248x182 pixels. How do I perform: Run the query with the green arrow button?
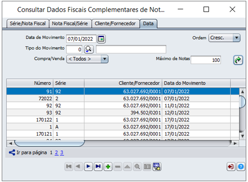238,60
